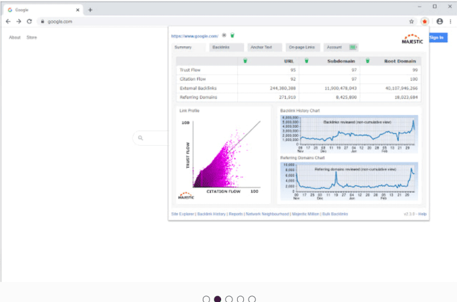Screen dimensions: 457x302
Task: Open the Help link in the popup footer
Action: (422, 214)
